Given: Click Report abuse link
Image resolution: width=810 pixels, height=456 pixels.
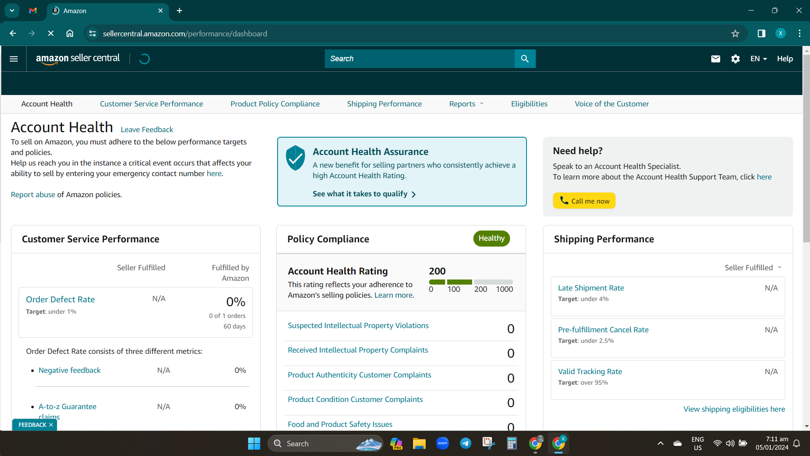Looking at the screenshot, I should tap(33, 195).
